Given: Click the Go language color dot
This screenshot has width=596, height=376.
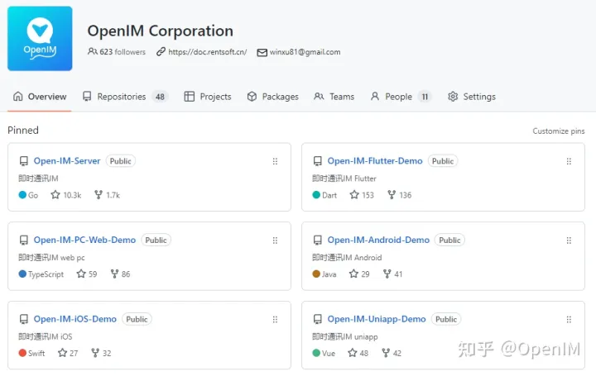Looking at the screenshot, I should pos(22,195).
